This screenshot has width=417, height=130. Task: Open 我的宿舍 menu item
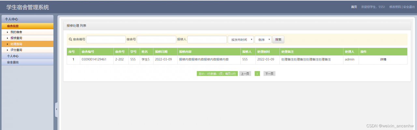(16, 32)
